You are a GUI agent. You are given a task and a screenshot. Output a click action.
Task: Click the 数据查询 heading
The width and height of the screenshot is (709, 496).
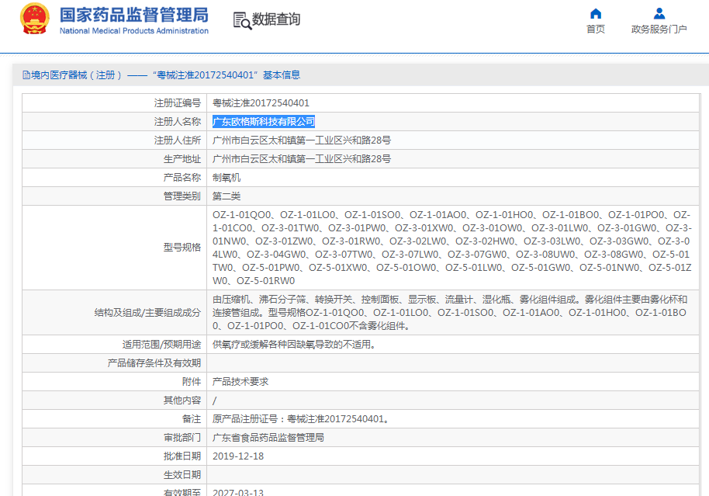click(x=276, y=19)
